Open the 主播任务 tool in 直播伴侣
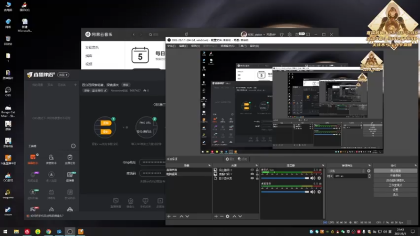Image resolution: width=420 pixels, height=236 pixels. (x=70, y=159)
